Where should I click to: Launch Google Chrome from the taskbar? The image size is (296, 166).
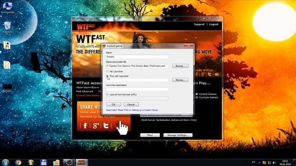pos(18,162)
